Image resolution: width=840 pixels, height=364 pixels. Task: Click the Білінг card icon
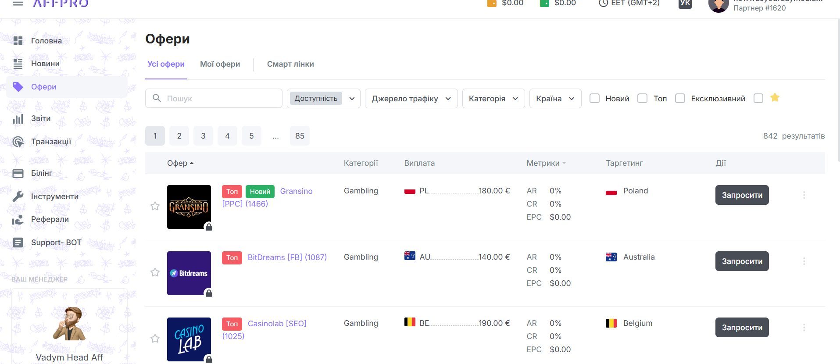[18, 174]
